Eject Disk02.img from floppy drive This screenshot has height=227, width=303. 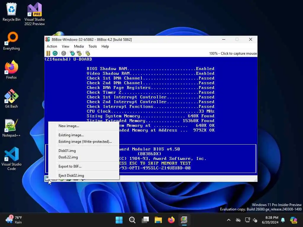(x=84, y=176)
